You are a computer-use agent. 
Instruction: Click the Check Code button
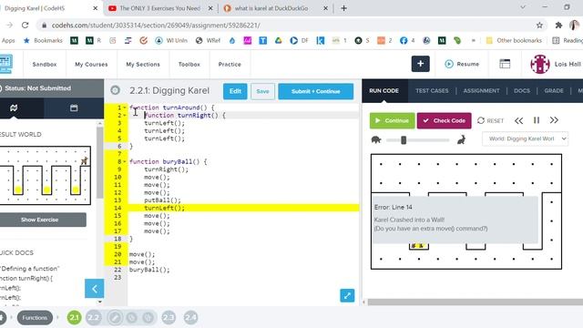click(444, 120)
